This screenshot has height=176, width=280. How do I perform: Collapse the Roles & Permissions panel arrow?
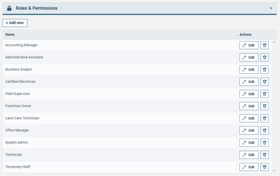(271, 8)
